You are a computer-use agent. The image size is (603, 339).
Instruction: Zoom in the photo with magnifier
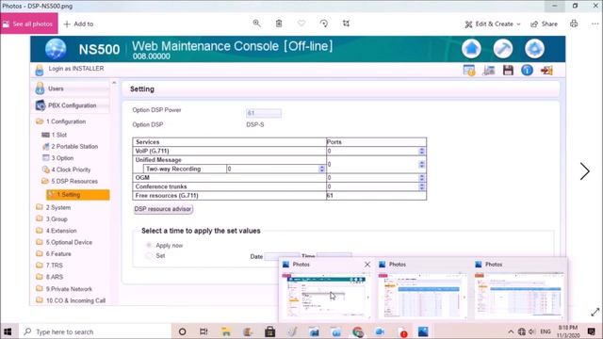(x=256, y=24)
